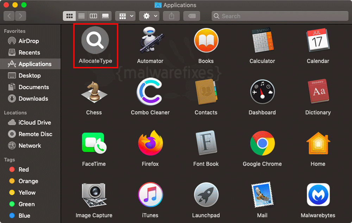Switch to icon view
Image resolution: width=352 pixels, height=223 pixels.
point(69,16)
